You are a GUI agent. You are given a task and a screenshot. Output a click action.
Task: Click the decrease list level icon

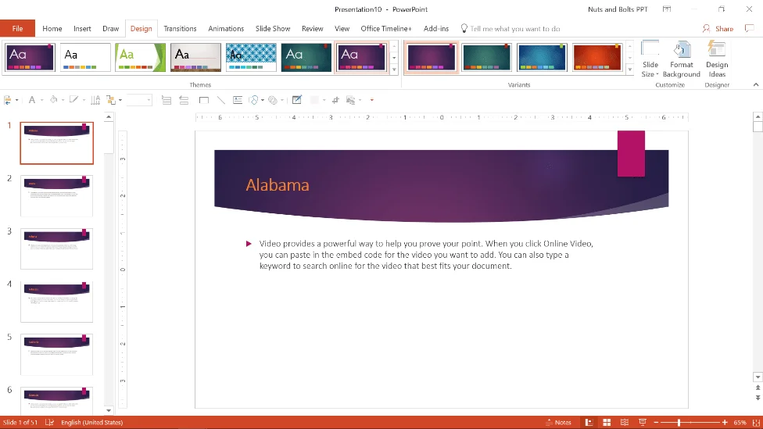click(x=184, y=100)
